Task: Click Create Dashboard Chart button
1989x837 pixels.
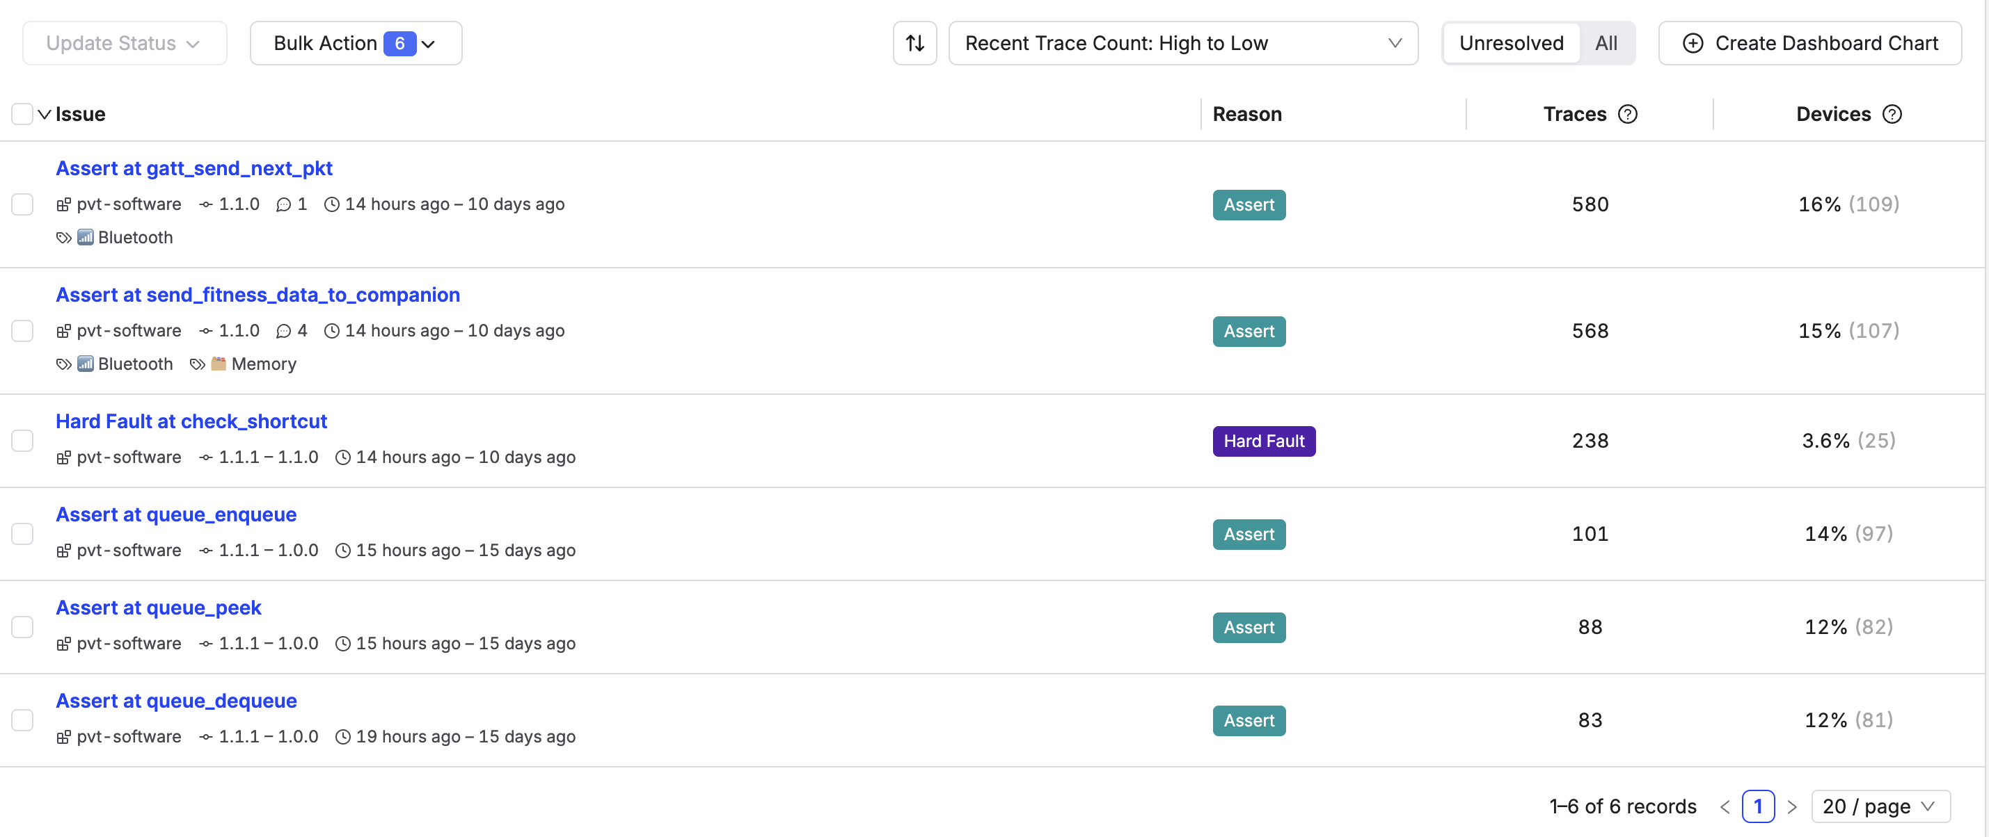Action: point(1809,43)
